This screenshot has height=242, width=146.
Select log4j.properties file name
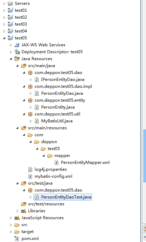point(51,169)
